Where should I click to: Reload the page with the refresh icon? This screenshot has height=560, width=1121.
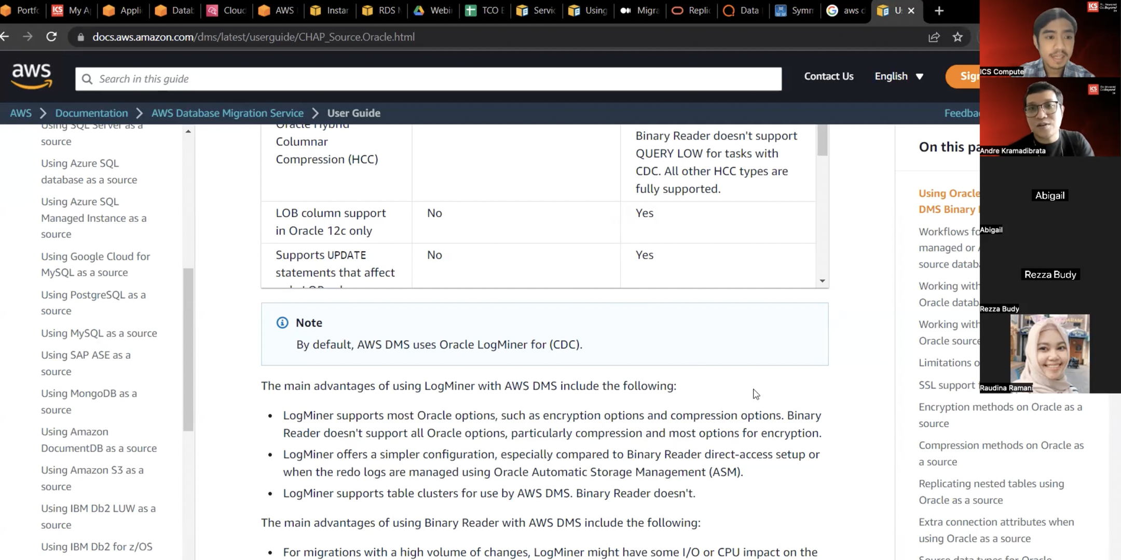[x=51, y=37]
